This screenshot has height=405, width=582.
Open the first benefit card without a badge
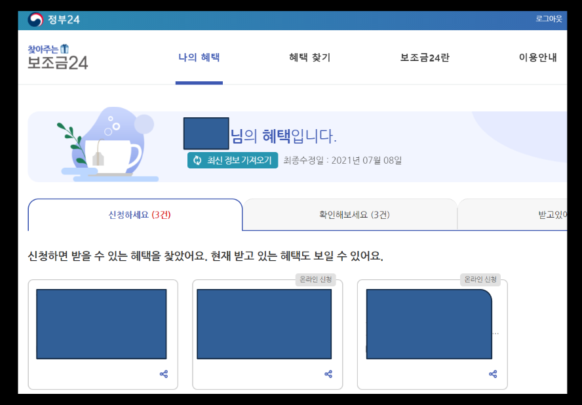(103, 334)
